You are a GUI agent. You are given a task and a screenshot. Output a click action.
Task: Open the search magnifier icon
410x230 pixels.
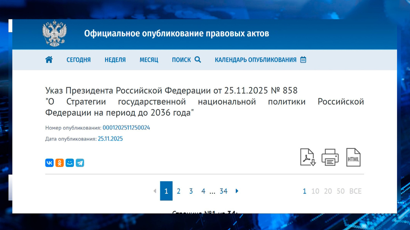198,60
